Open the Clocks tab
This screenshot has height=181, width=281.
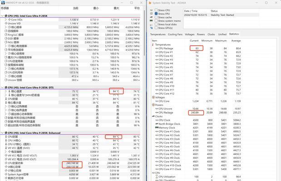click(x=211, y=34)
